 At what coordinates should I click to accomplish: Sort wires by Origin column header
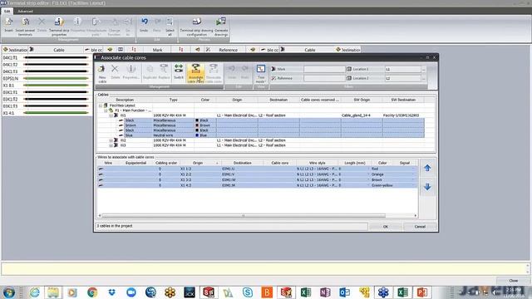198,163
